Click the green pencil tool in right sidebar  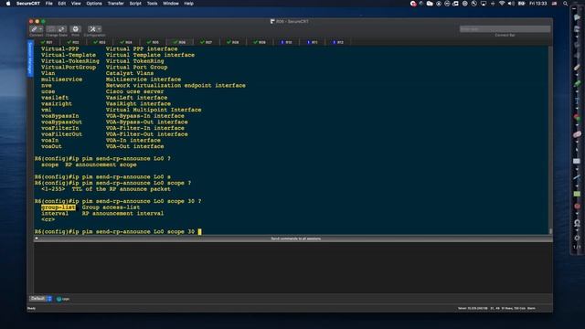pyautogui.click(x=577, y=83)
